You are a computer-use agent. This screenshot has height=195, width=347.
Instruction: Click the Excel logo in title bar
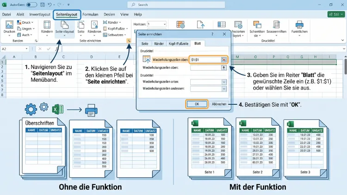coord(4,5)
